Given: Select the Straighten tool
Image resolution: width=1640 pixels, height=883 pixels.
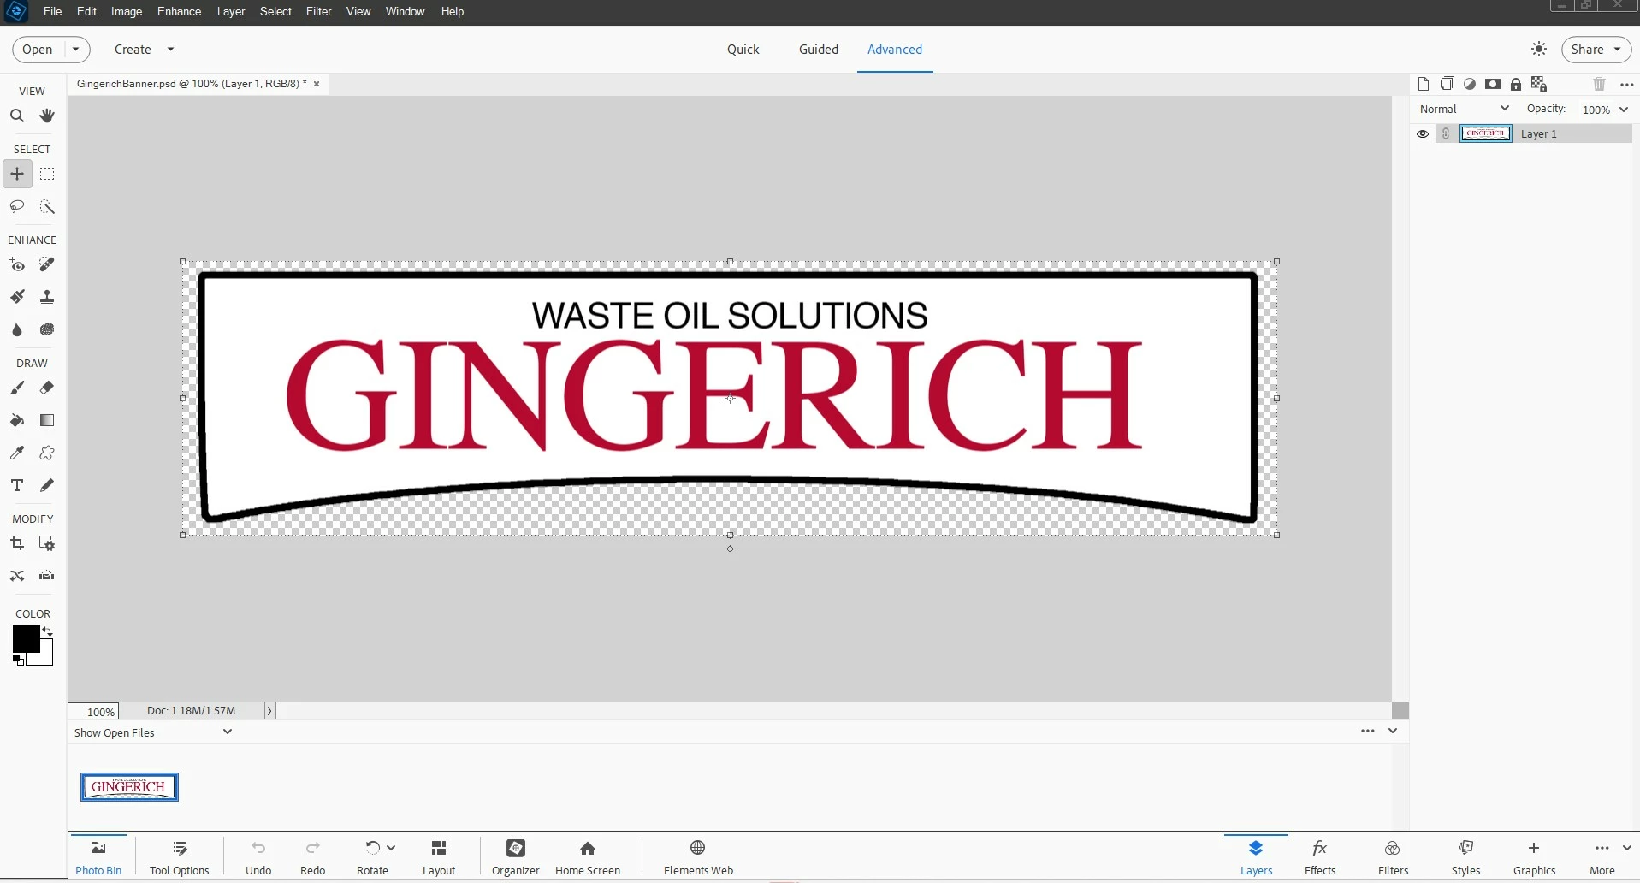Looking at the screenshot, I should point(47,576).
